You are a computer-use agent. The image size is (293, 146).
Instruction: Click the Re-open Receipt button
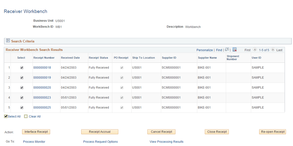pyautogui.click(x=272, y=132)
